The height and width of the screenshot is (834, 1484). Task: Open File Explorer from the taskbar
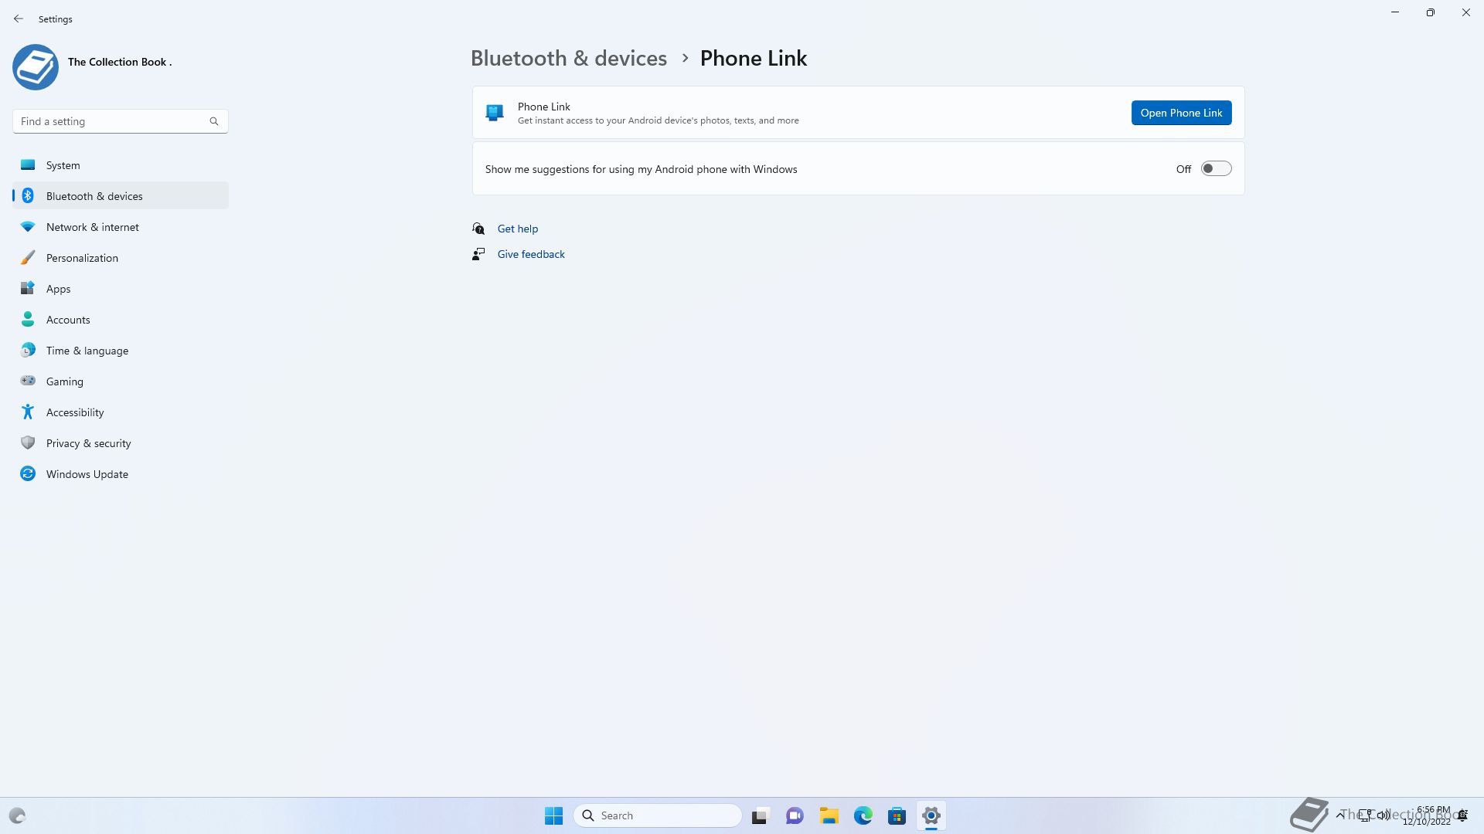point(829,815)
